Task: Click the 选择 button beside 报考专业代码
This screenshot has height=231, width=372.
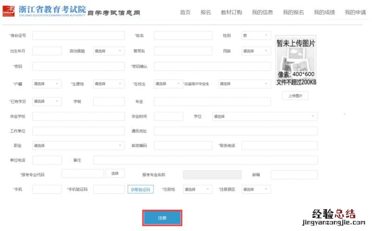Action: click(115, 173)
